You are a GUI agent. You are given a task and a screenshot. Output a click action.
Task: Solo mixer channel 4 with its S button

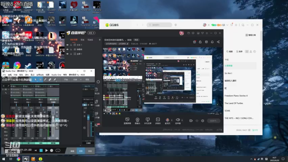(57, 116)
